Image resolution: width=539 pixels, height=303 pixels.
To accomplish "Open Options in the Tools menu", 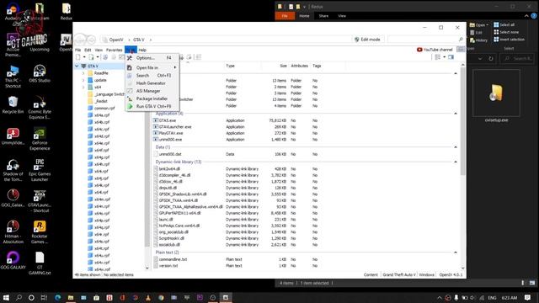I will pyautogui.click(x=152, y=58).
